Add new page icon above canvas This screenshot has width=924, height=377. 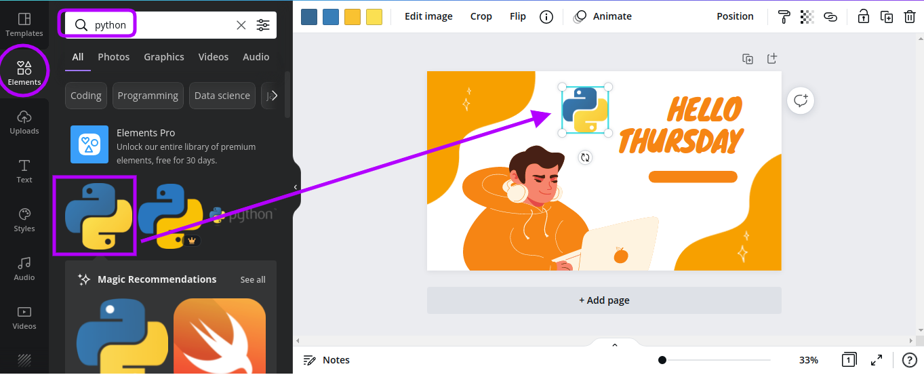pyautogui.click(x=771, y=59)
